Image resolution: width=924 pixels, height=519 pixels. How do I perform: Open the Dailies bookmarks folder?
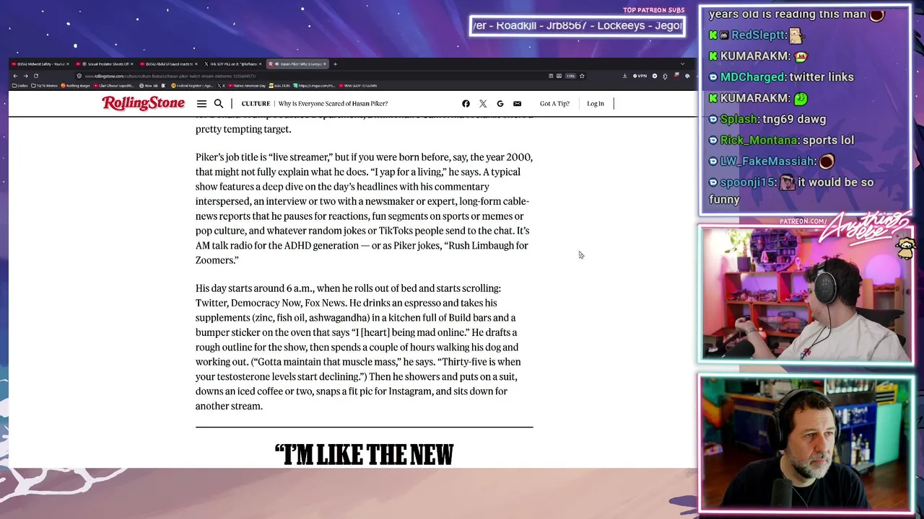point(20,86)
